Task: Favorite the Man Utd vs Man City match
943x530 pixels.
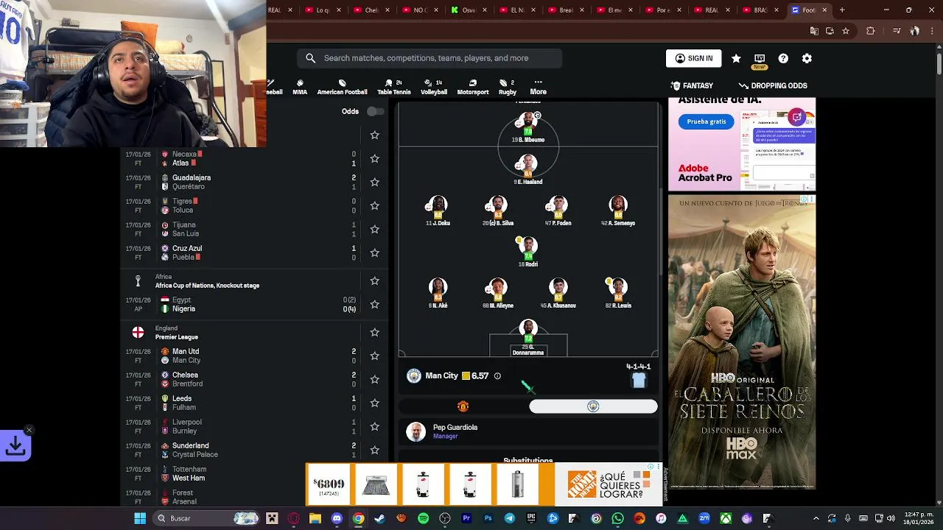Action: point(374,356)
